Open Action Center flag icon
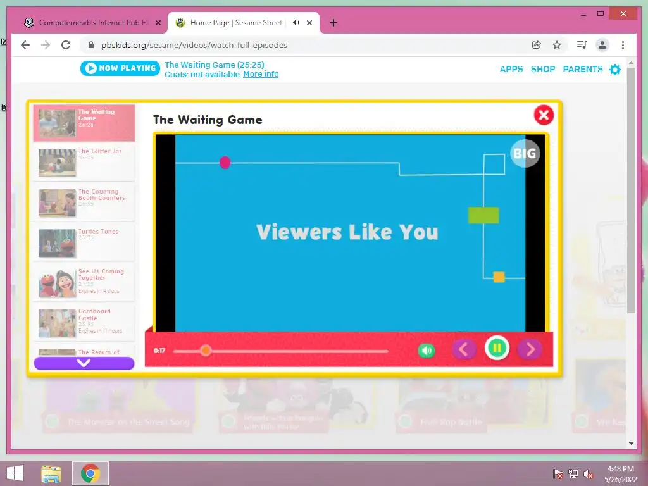 point(558,474)
